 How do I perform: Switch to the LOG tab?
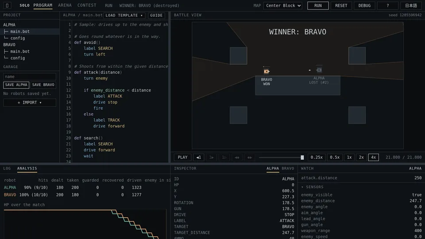[7, 168]
